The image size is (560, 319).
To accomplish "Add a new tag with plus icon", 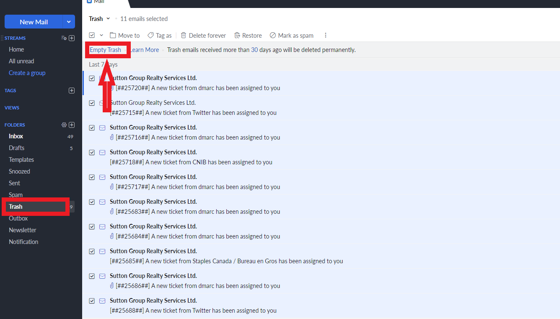I will [x=72, y=91].
